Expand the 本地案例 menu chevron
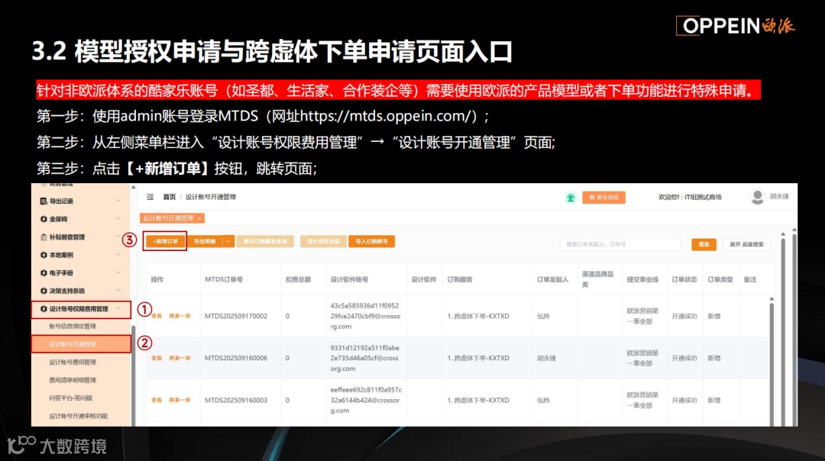The image size is (825, 461). click(x=118, y=255)
